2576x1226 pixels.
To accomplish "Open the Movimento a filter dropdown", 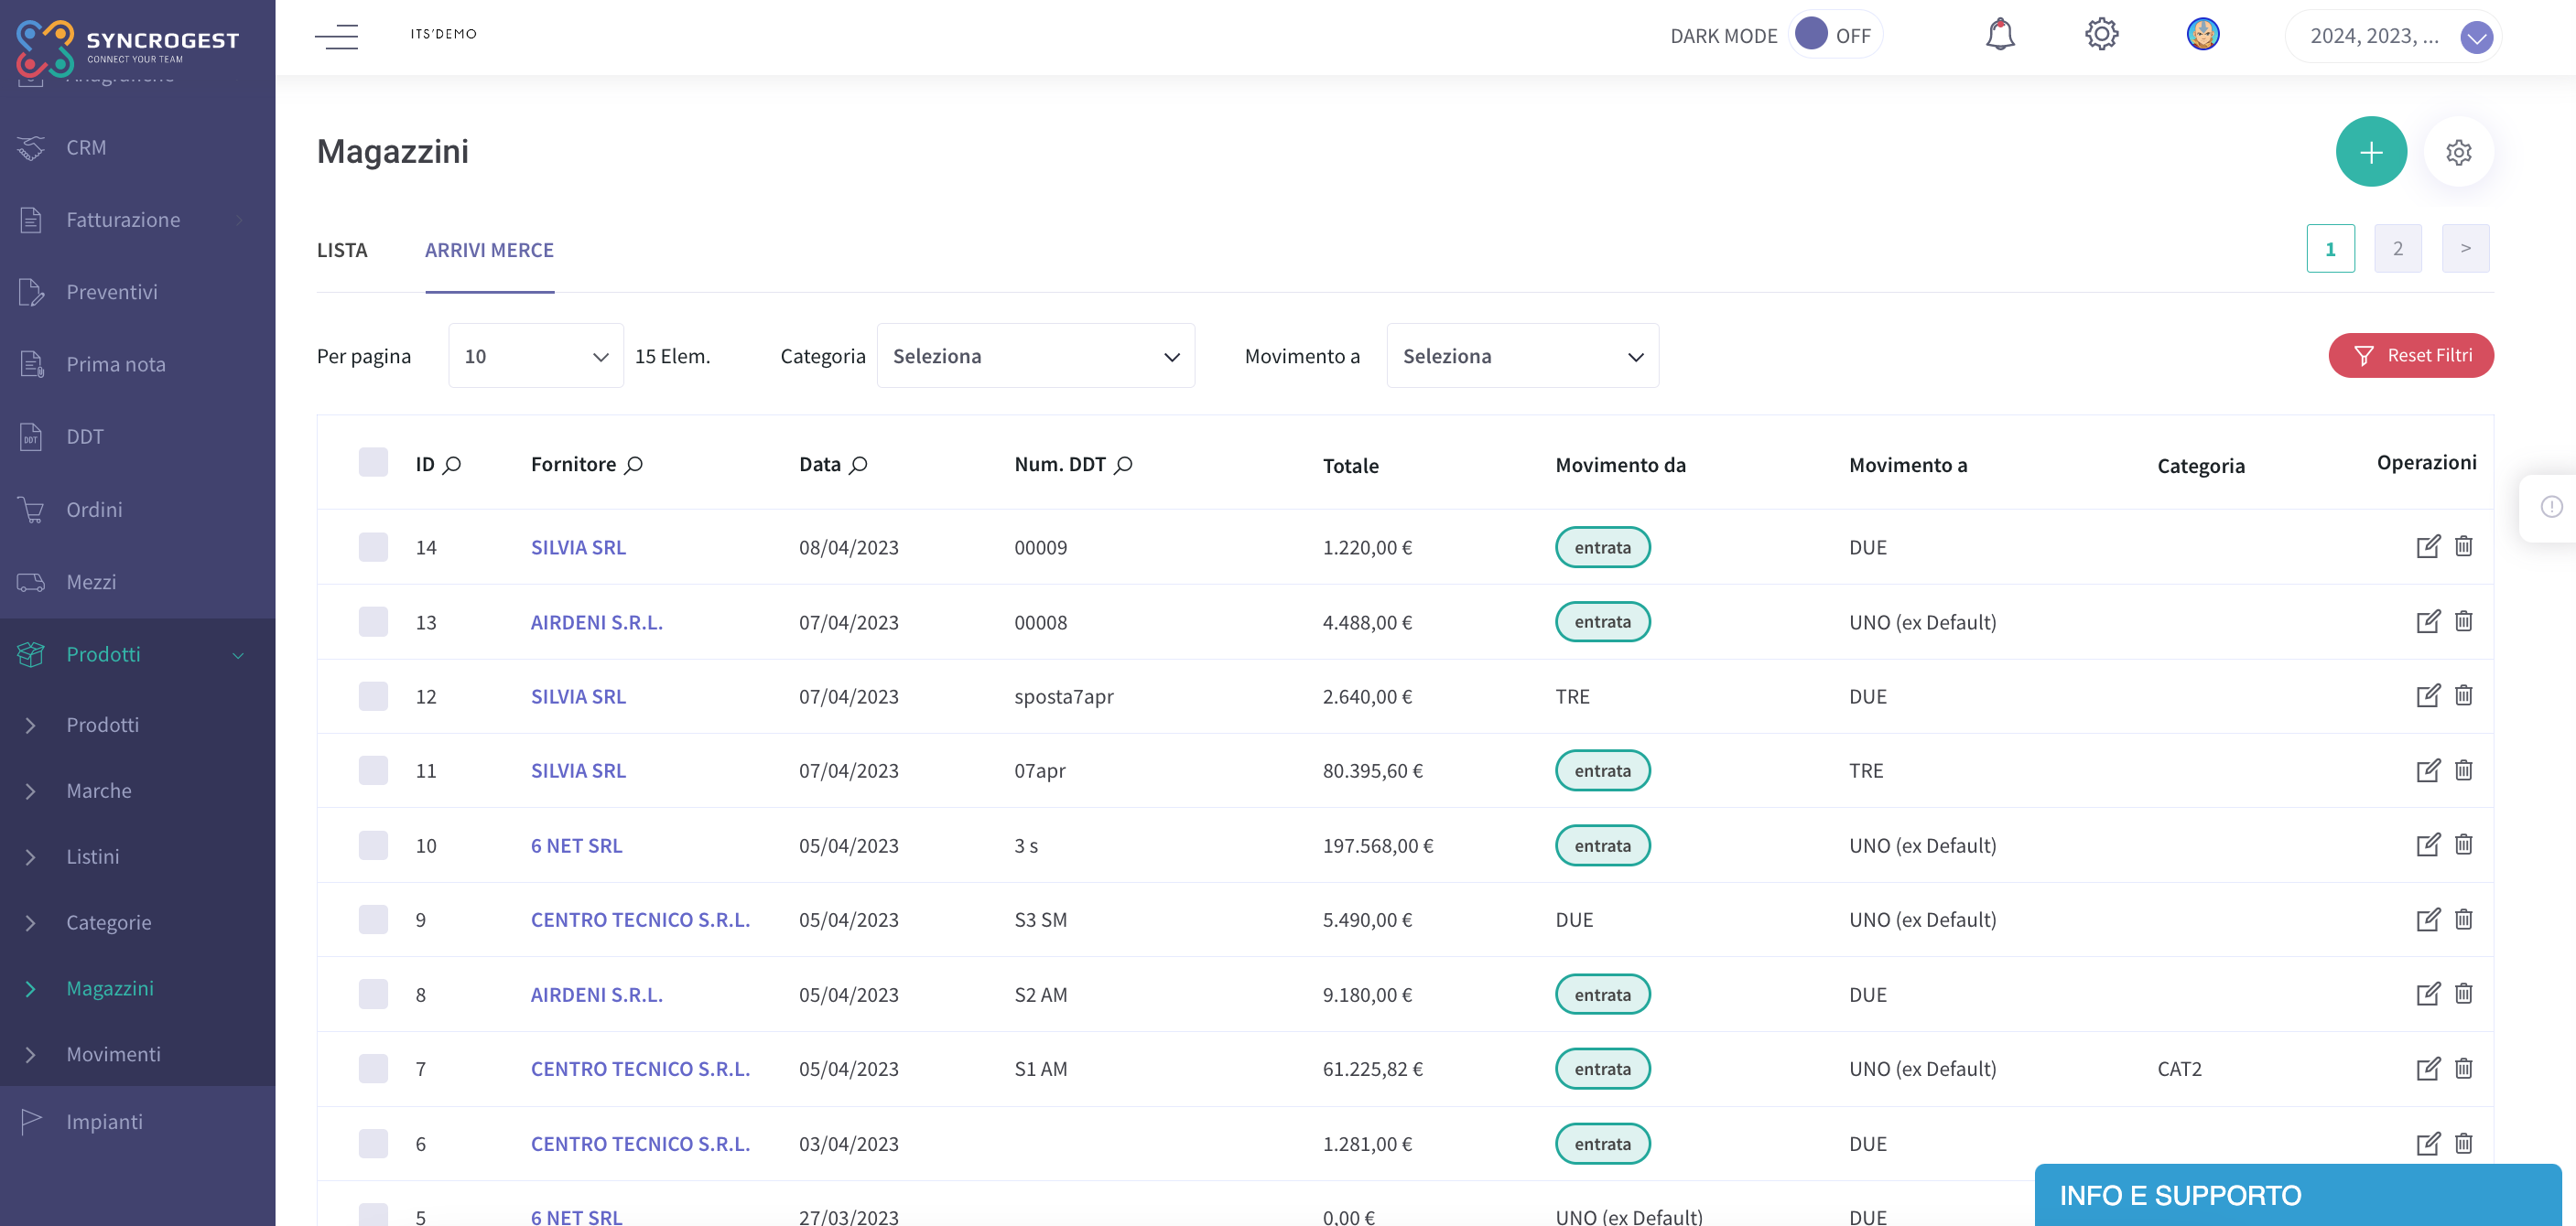I will point(1522,356).
